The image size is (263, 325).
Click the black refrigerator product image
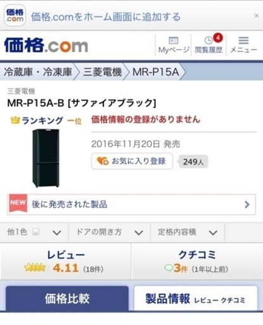click(46, 158)
